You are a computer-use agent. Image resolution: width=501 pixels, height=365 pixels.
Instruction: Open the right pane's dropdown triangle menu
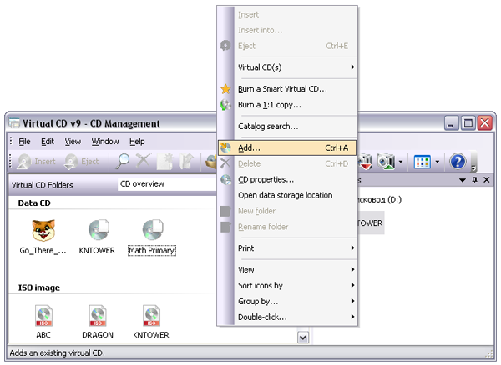pyautogui.click(x=462, y=180)
